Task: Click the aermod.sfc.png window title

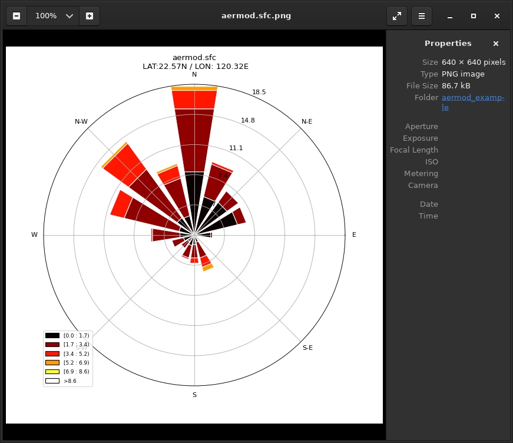Action: coord(256,16)
